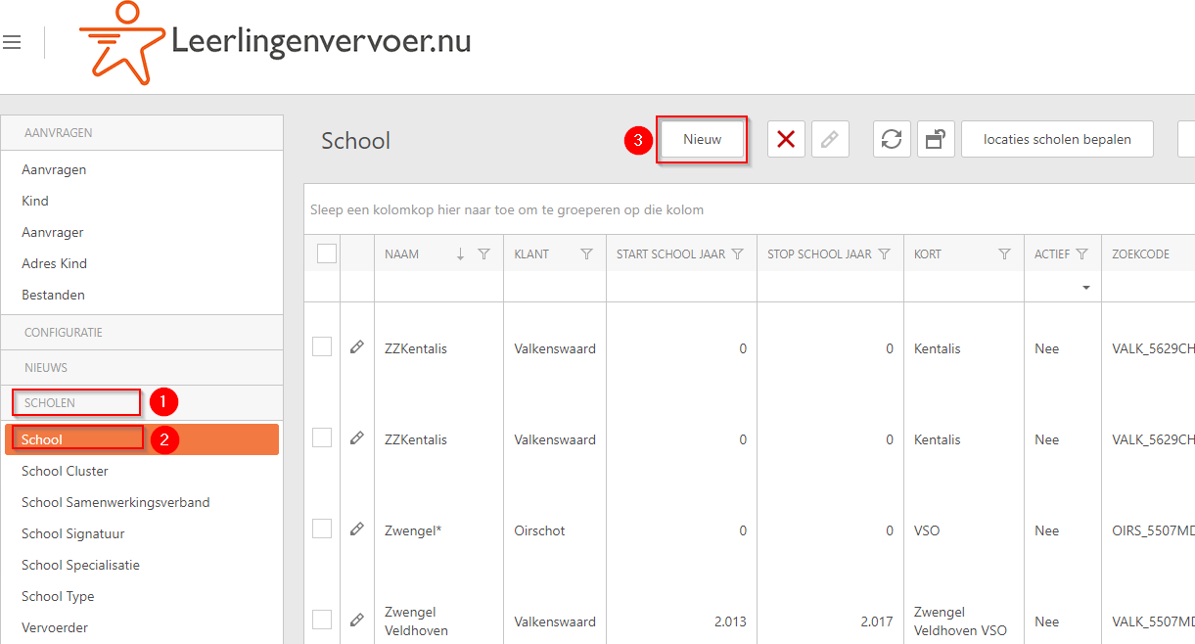Check the row checkbox for ZZKentalis Valkenswaard
This screenshot has width=1195, height=644.
pyautogui.click(x=322, y=347)
